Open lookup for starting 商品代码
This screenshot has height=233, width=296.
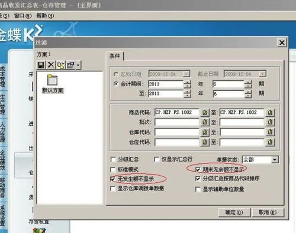coord(205,113)
